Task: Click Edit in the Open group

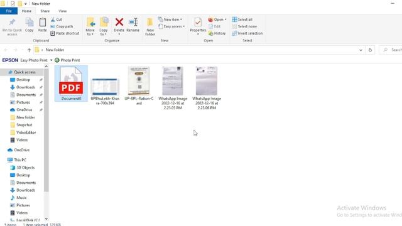Action: tap(215, 26)
